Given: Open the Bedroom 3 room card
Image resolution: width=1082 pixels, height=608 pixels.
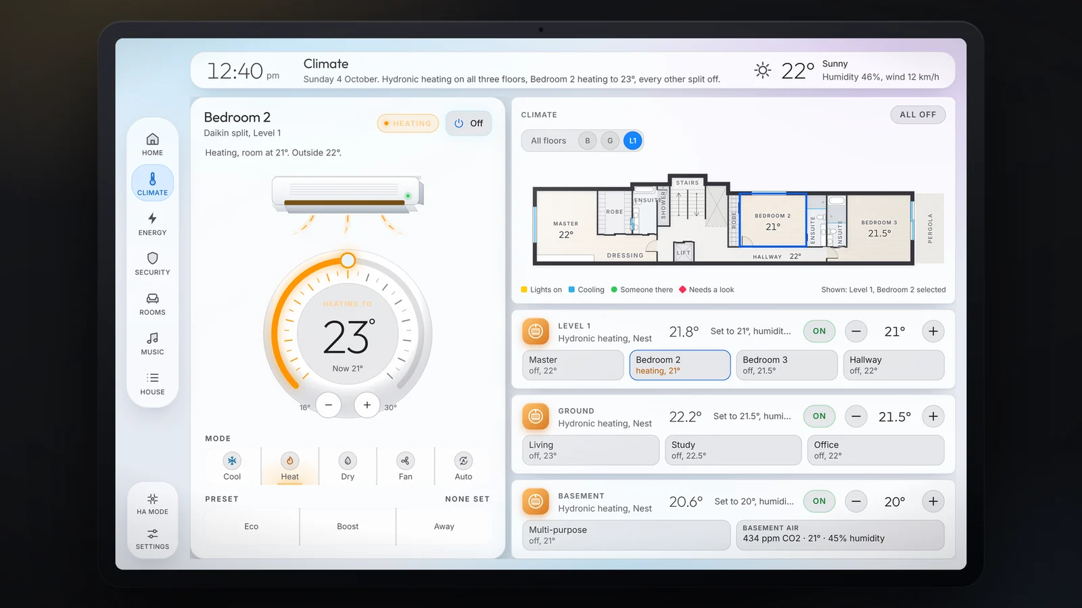Looking at the screenshot, I should coord(786,365).
